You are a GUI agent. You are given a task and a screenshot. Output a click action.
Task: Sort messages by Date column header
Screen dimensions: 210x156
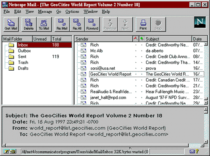point(199,39)
